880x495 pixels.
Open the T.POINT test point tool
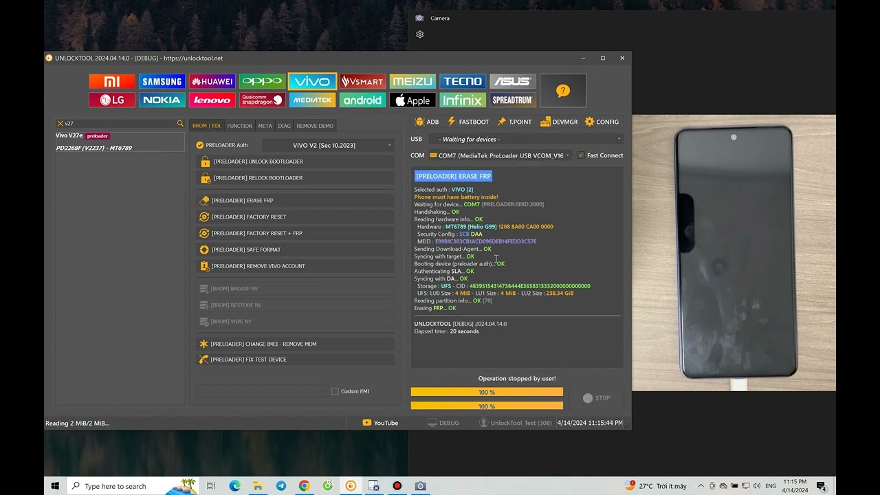(515, 122)
